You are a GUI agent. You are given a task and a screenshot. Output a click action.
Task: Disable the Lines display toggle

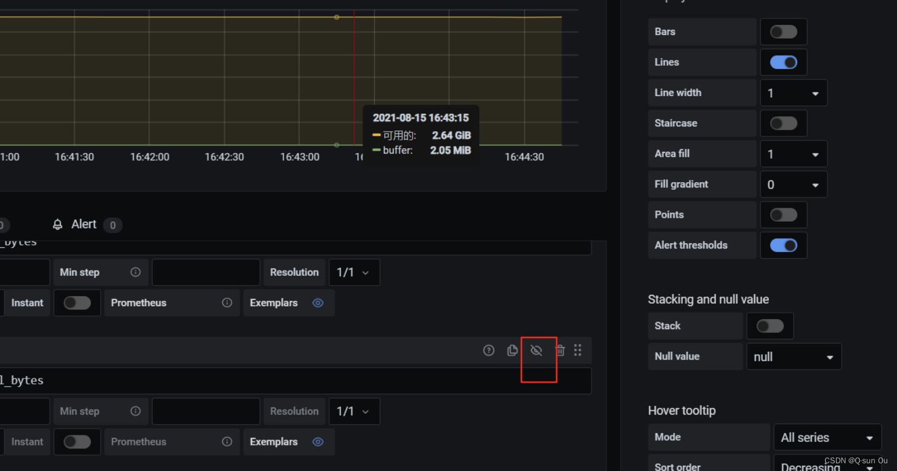coord(783,62)
